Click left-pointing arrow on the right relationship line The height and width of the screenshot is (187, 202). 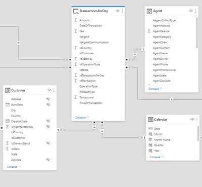click(x=171, y=99)
